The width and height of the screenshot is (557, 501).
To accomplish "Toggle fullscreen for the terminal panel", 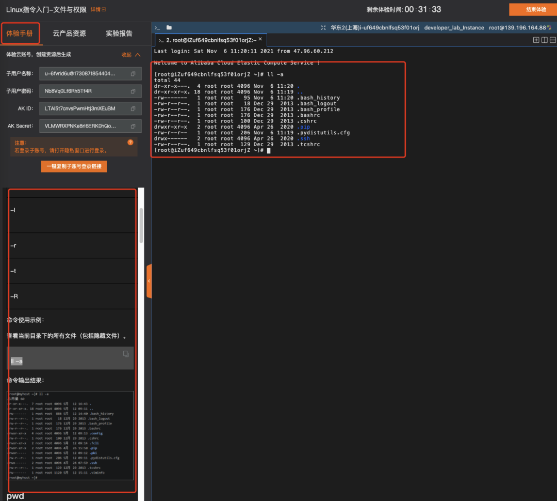I will tap(323, 27).
